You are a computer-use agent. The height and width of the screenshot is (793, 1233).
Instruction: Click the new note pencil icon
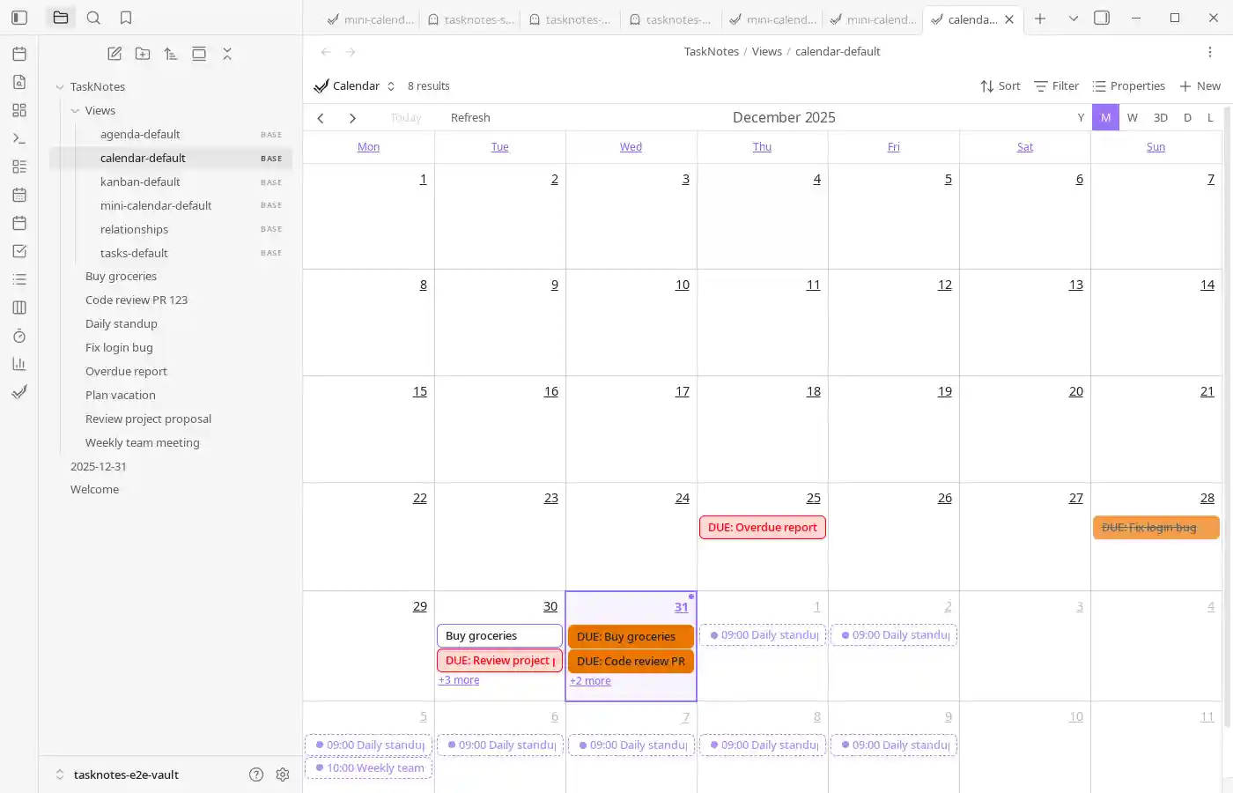[114, 54]
